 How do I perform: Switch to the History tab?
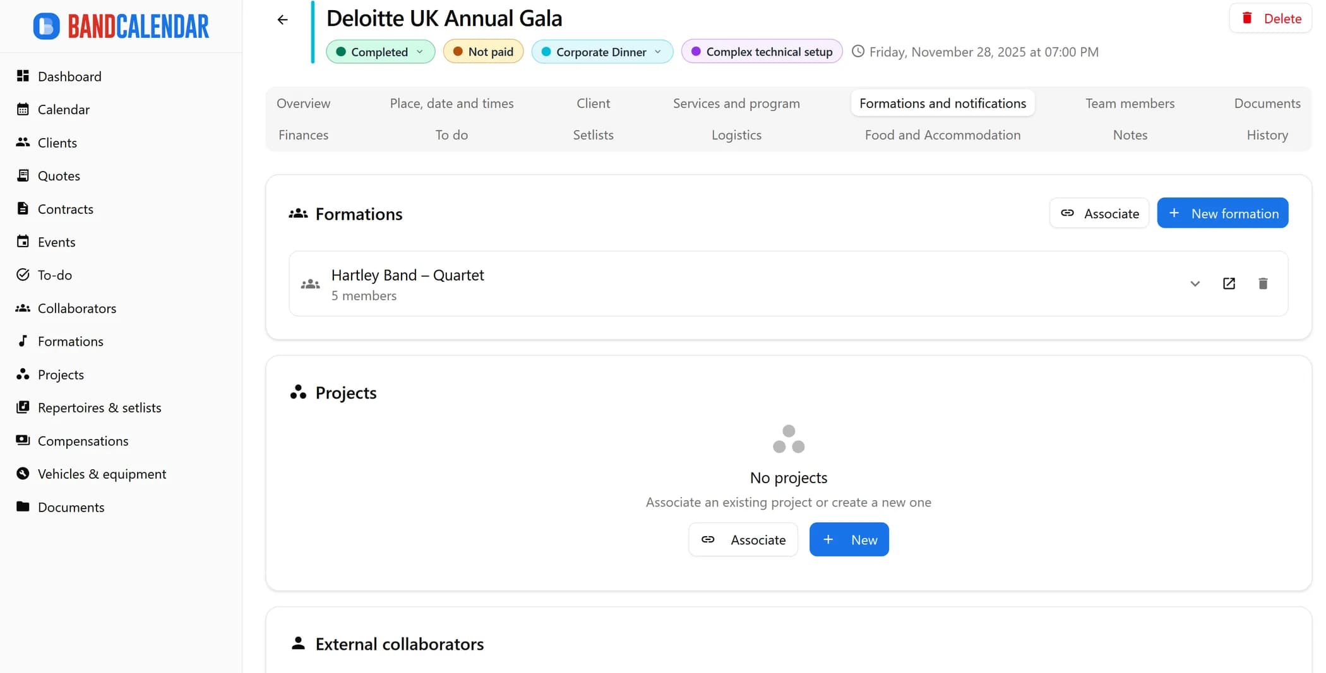pyautogui.click(x=1267, y=134)
